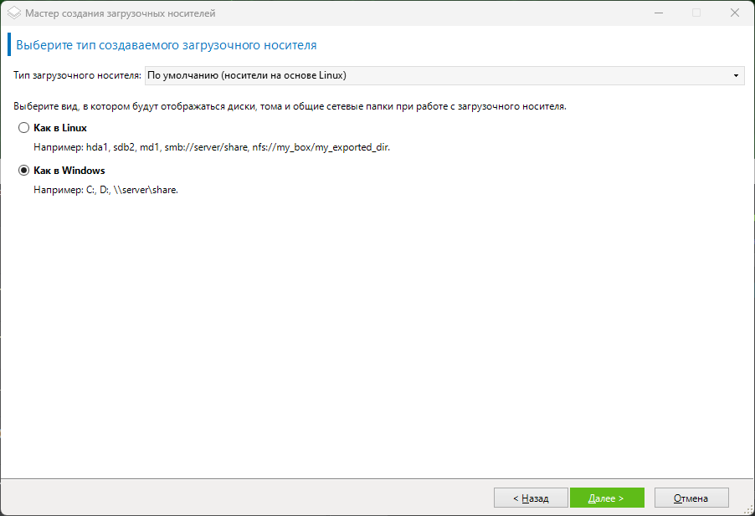
Task: Click the heading "Выберите тип создаваемого загрузочного носителя"
Action: pos(166,44)
